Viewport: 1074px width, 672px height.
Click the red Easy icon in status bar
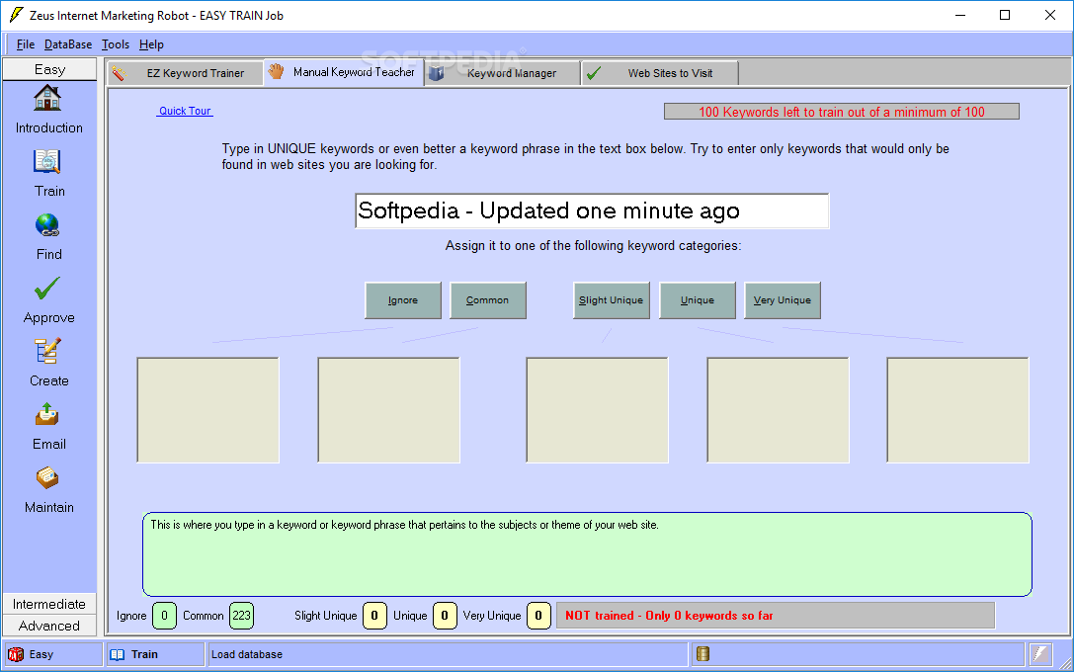pyautogui.click(x=15, y=655)
